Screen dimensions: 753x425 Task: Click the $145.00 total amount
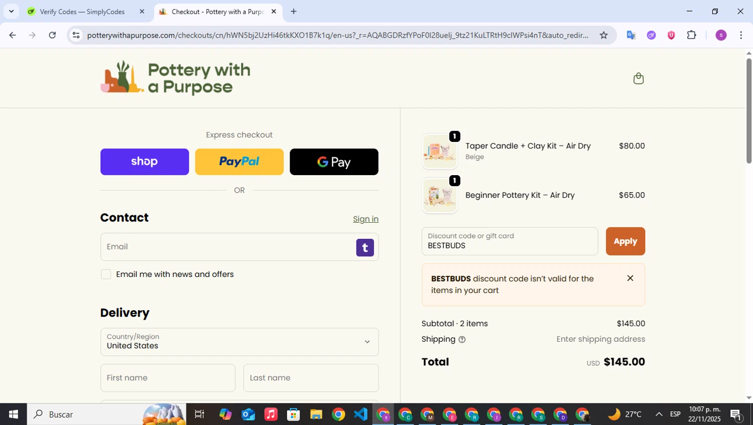(624, 362)
